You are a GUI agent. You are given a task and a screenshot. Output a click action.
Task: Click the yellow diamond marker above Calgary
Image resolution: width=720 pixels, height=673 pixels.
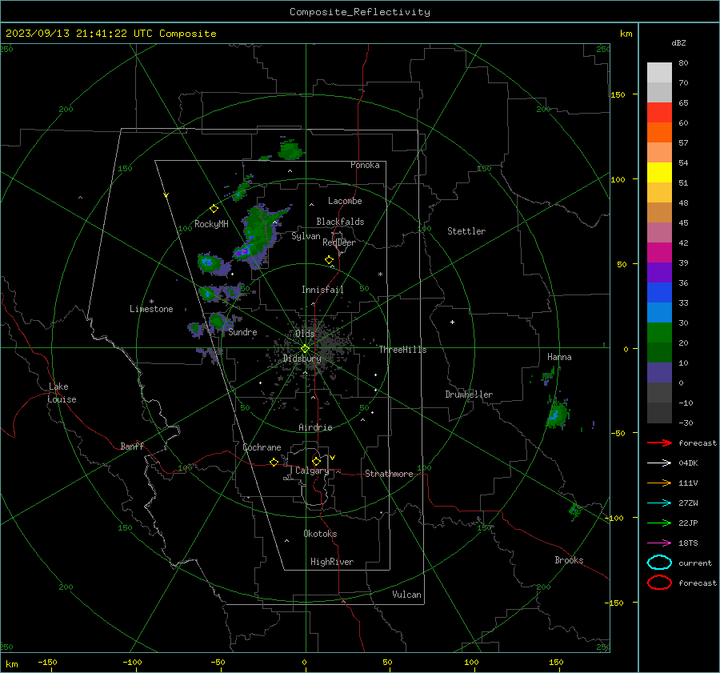(316, 461)
